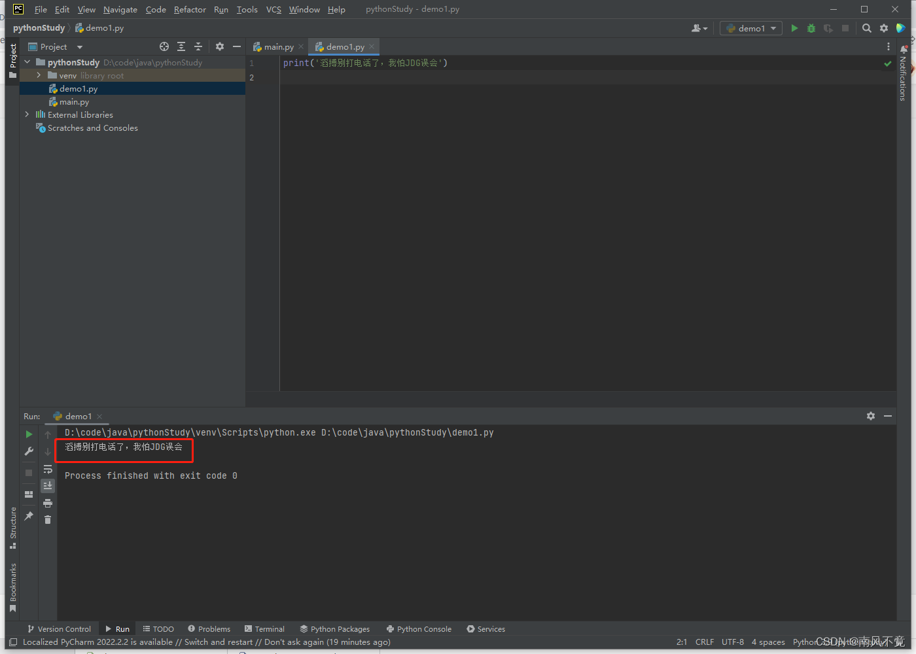The image size is (916, 654).
Task: Open the Navigate menu
Action: 120,9
